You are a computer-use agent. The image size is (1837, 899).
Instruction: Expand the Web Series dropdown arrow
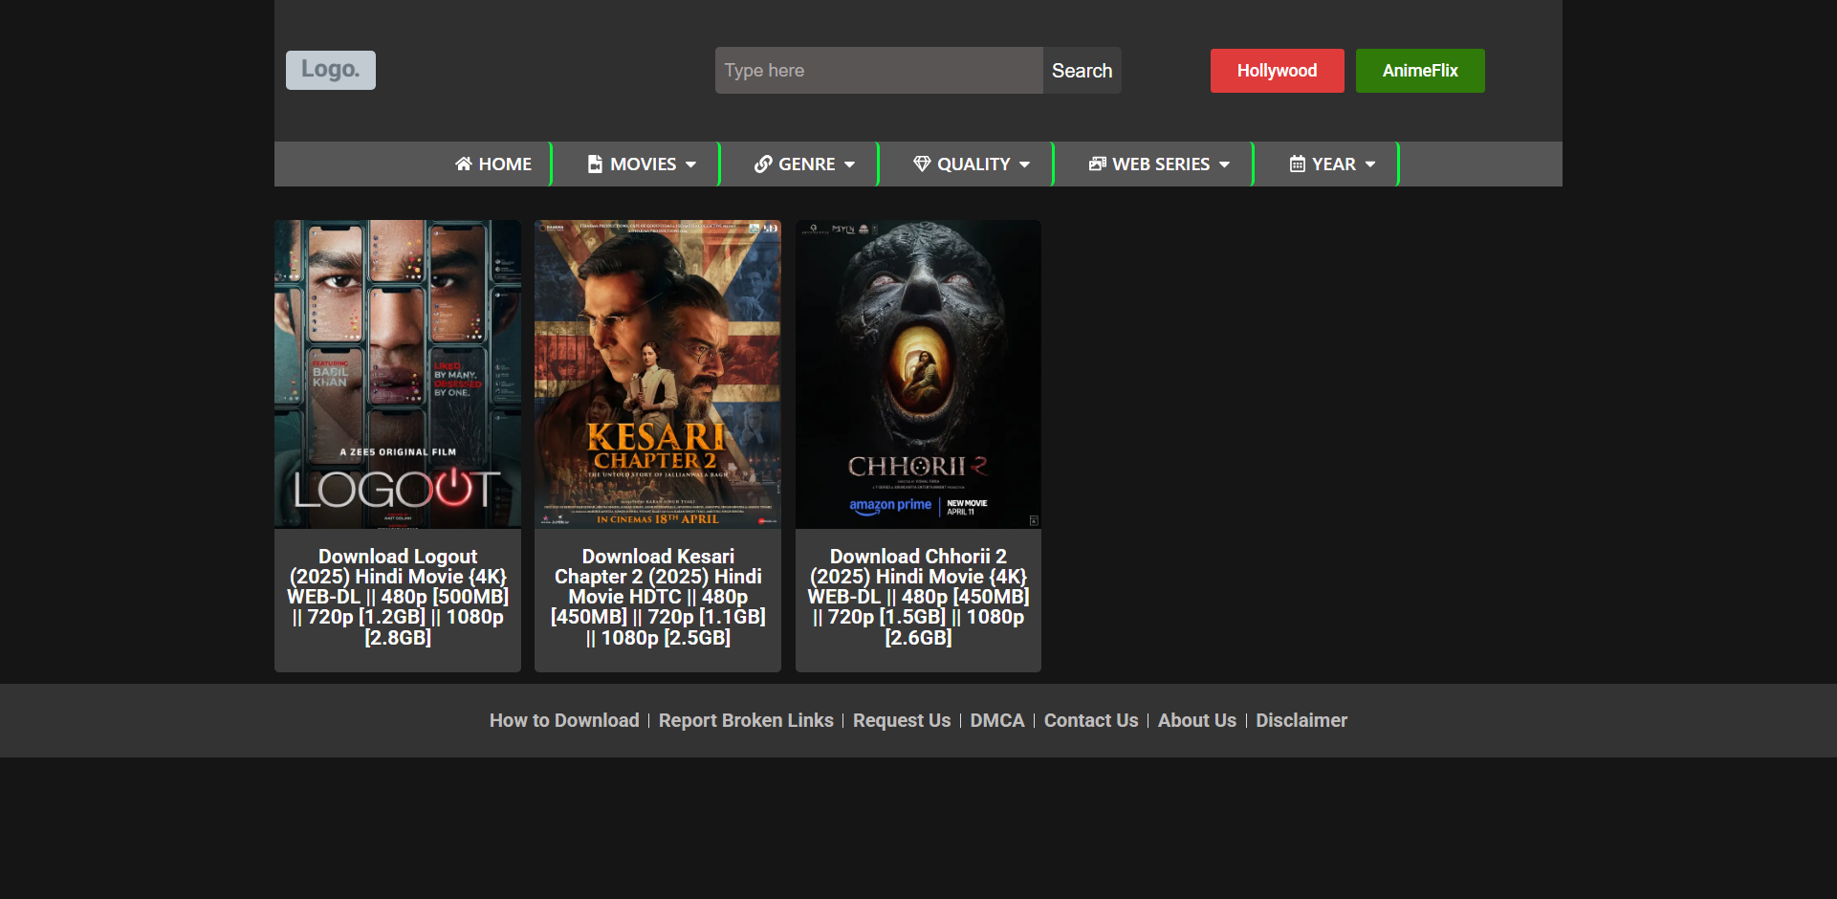click(x=1224, y=164)
